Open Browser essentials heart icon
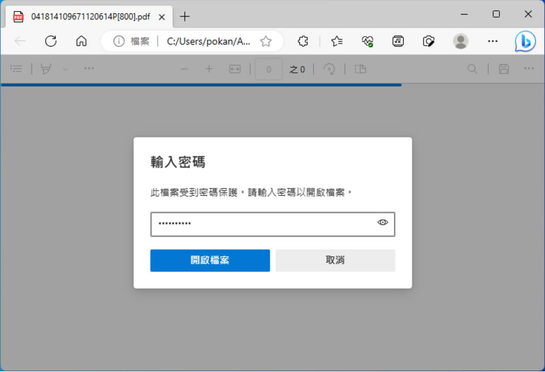 point(368,41)
